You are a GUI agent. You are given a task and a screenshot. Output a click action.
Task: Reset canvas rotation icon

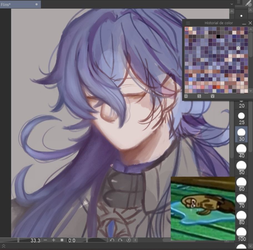128,240
